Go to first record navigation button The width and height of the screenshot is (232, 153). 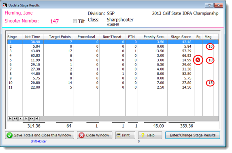[10, 118]
